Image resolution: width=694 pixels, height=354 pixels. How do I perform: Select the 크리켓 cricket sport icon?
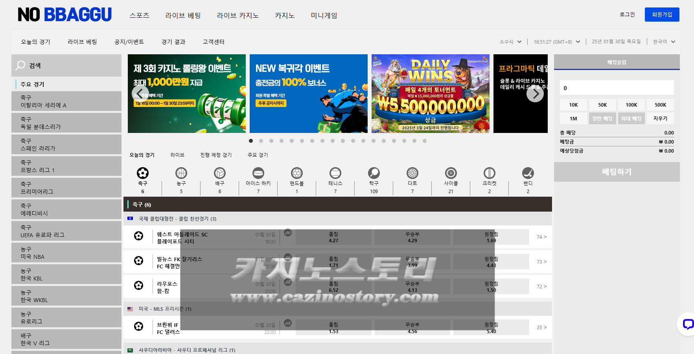point(489,173)
